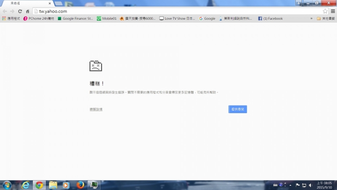
Task: Open a new tab
Action: pyautogui.click(x=58, y=3)
